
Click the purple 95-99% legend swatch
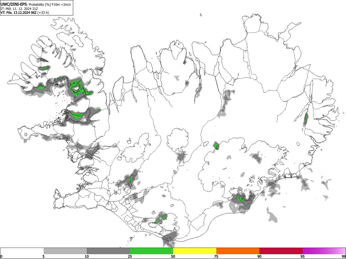pos(324,251)
